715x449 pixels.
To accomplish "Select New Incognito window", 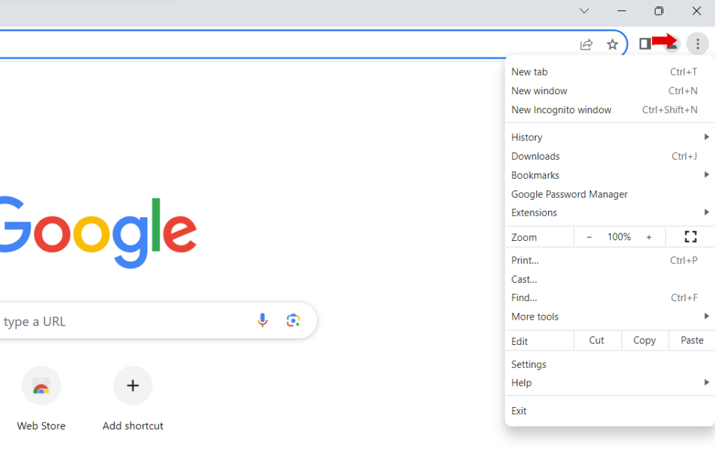I will click(x=561, y=110).
